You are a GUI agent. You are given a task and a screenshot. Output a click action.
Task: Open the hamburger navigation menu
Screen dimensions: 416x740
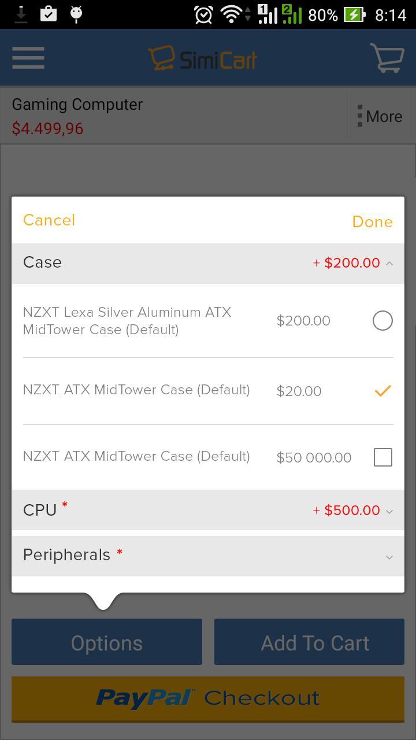(x=28, y=58)
